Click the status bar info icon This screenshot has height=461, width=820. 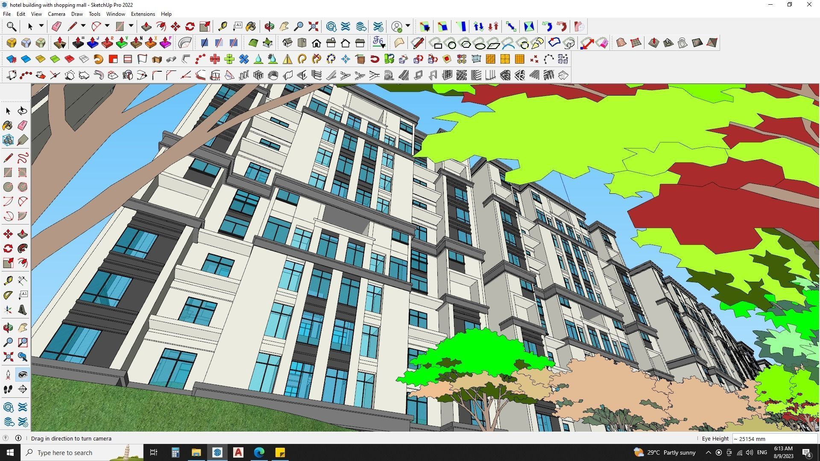point(18,438)
